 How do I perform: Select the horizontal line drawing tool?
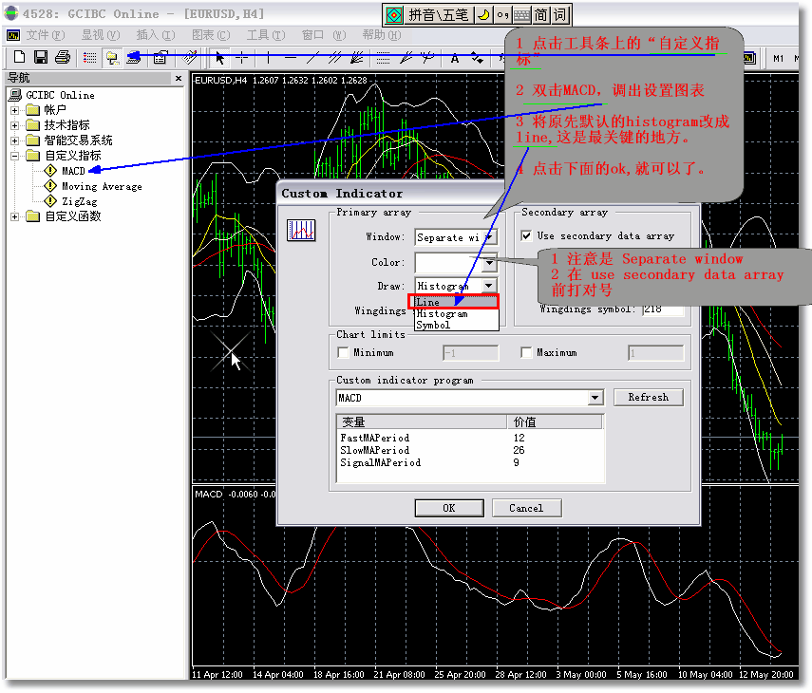(x=291, y=58)
